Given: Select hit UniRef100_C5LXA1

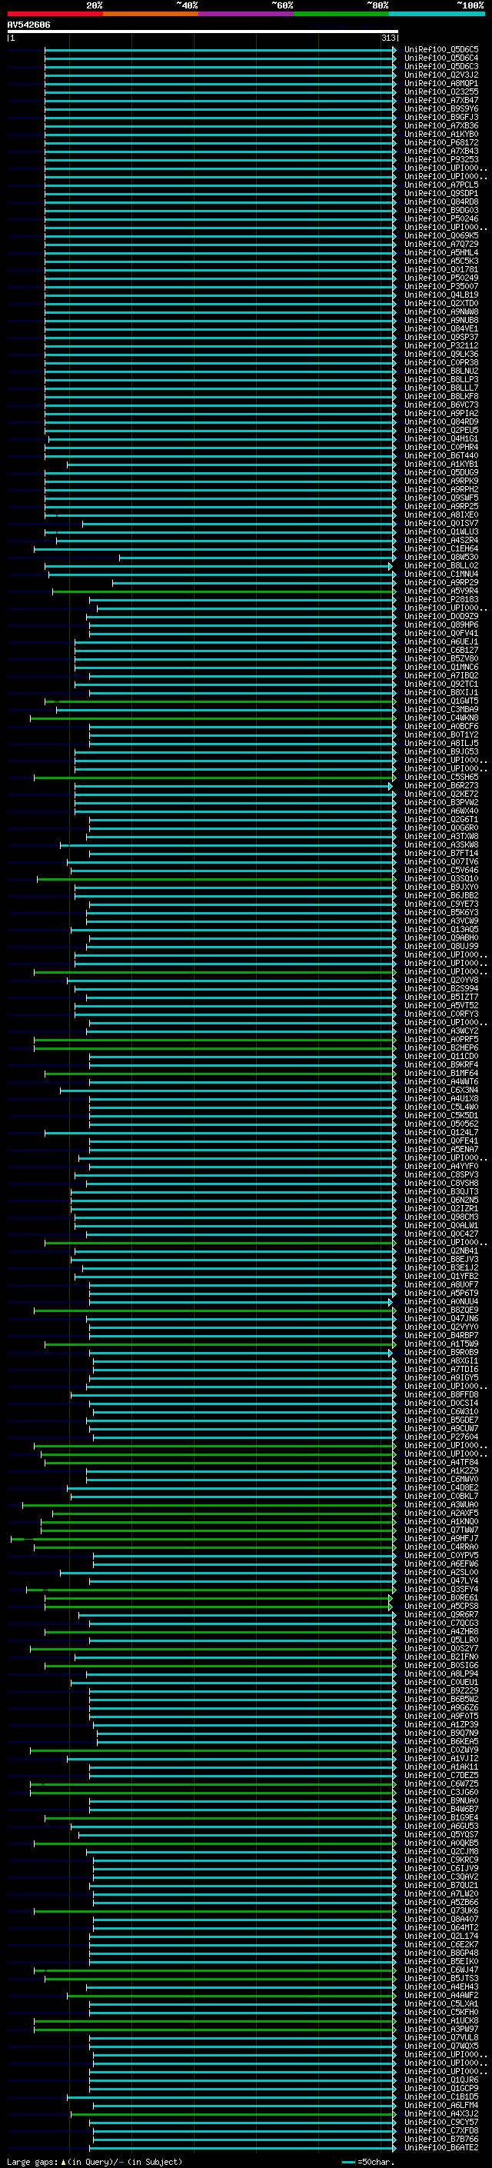Looking at the screenshot, I should click(440, 2004).
